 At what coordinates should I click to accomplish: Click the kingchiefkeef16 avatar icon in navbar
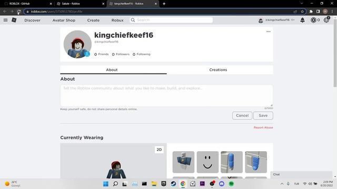(x=261, y=20)
